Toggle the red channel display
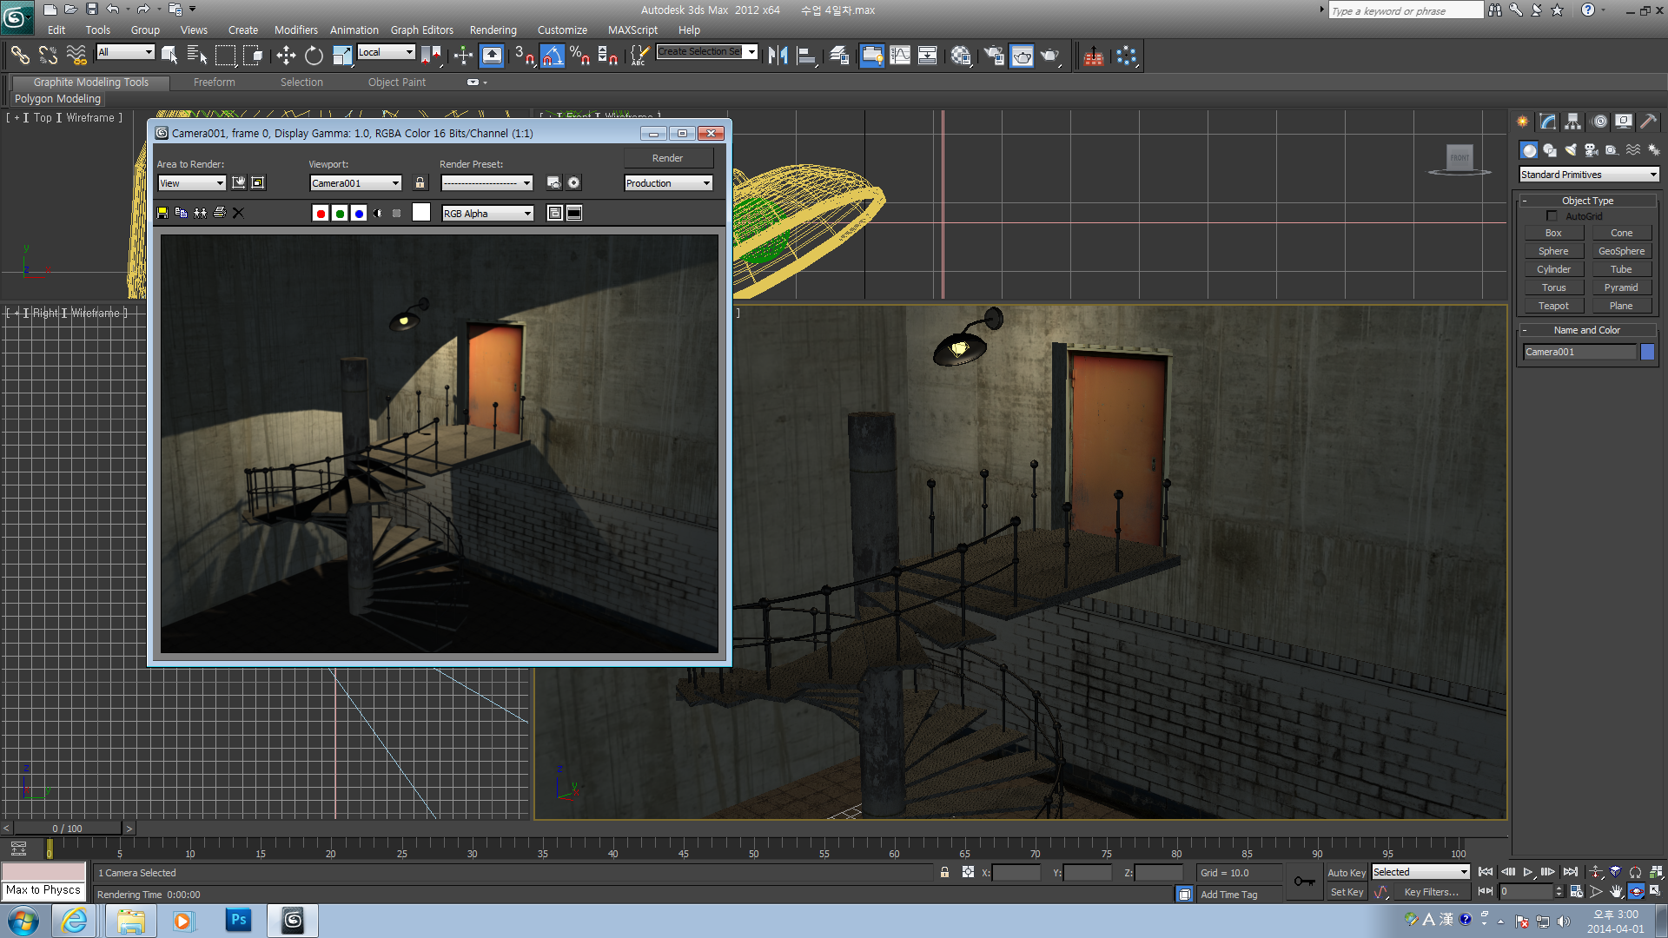The width and height of the screenshot is (1668, 938). 321,214
